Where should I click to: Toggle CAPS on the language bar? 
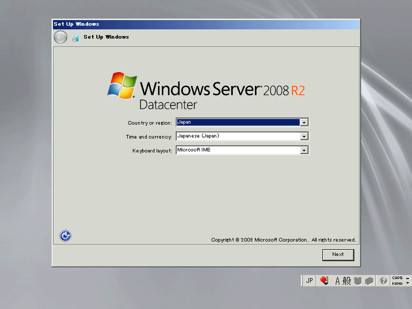[397, 278]
